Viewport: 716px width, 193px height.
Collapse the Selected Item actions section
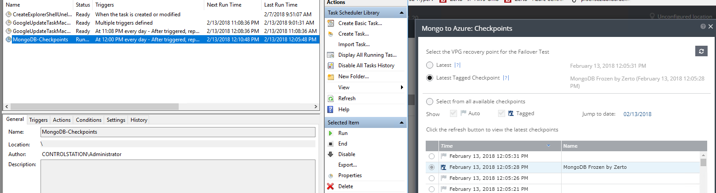[401, 123]
